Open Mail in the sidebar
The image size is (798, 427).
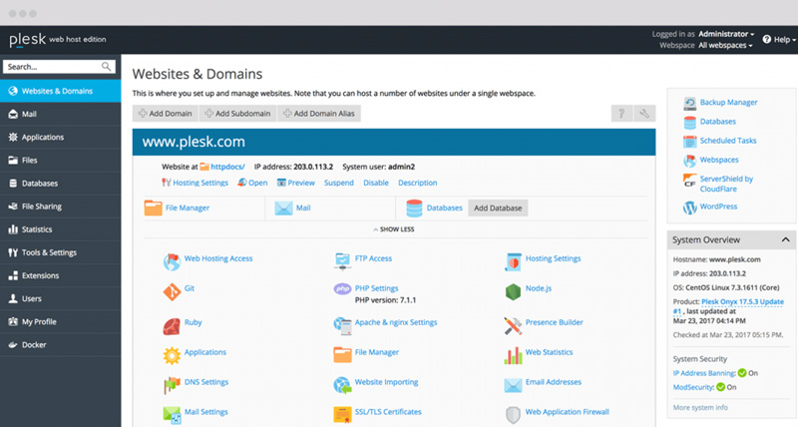(61, 114)
